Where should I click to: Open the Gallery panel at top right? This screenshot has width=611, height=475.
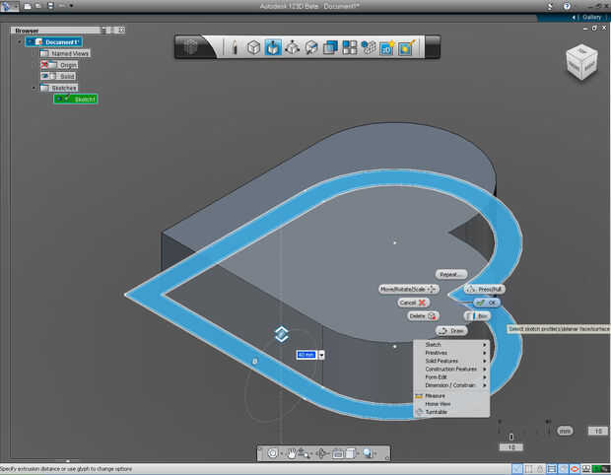point(591,17)
